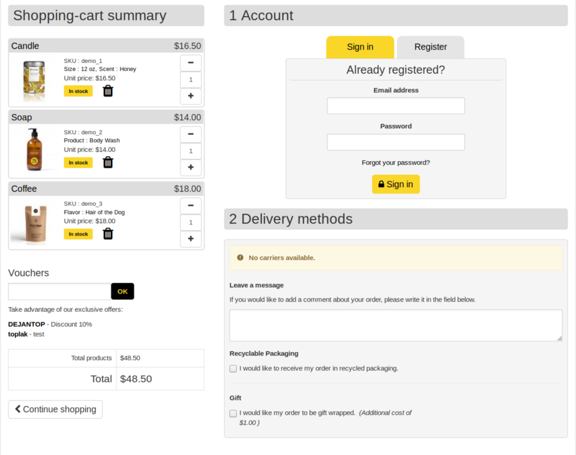
Task: Click the Continue shopping button
Action: (55, 409)
